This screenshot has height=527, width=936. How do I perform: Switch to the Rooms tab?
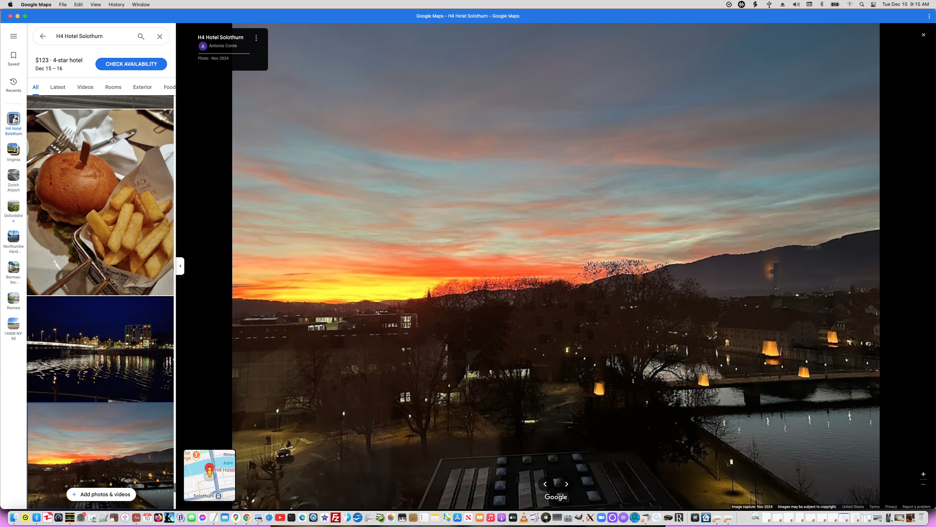[x=113, y=87]
